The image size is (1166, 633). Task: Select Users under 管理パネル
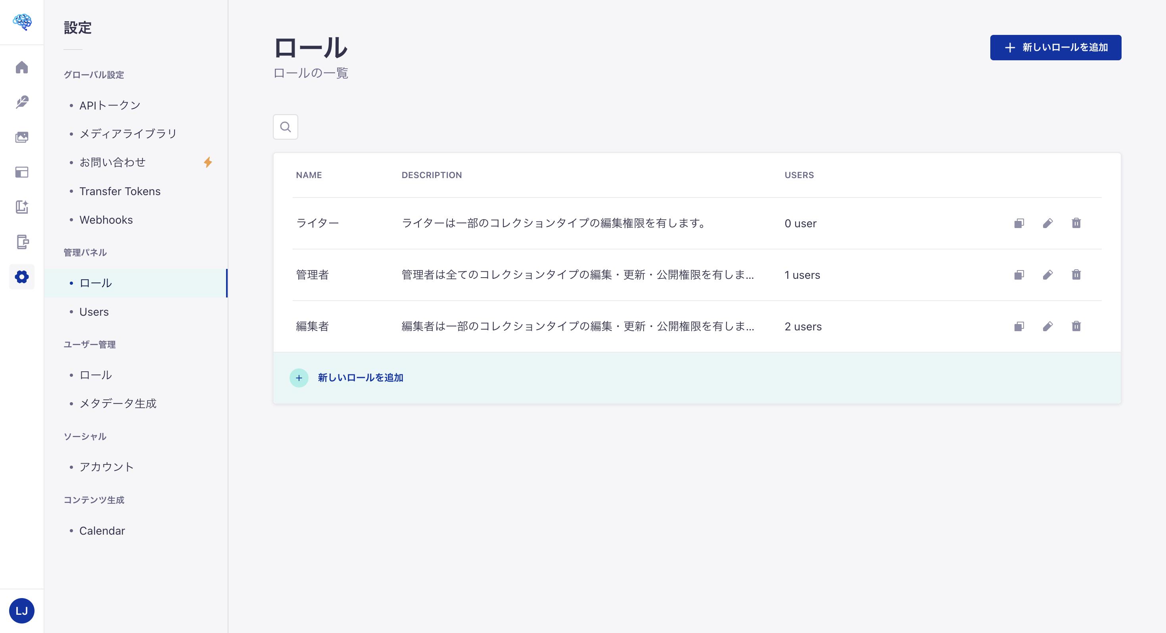click(x=94, y=311)
